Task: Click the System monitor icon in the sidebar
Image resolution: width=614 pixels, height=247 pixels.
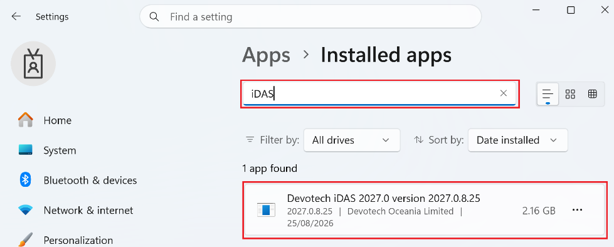Action: click(x=26, y=150)
